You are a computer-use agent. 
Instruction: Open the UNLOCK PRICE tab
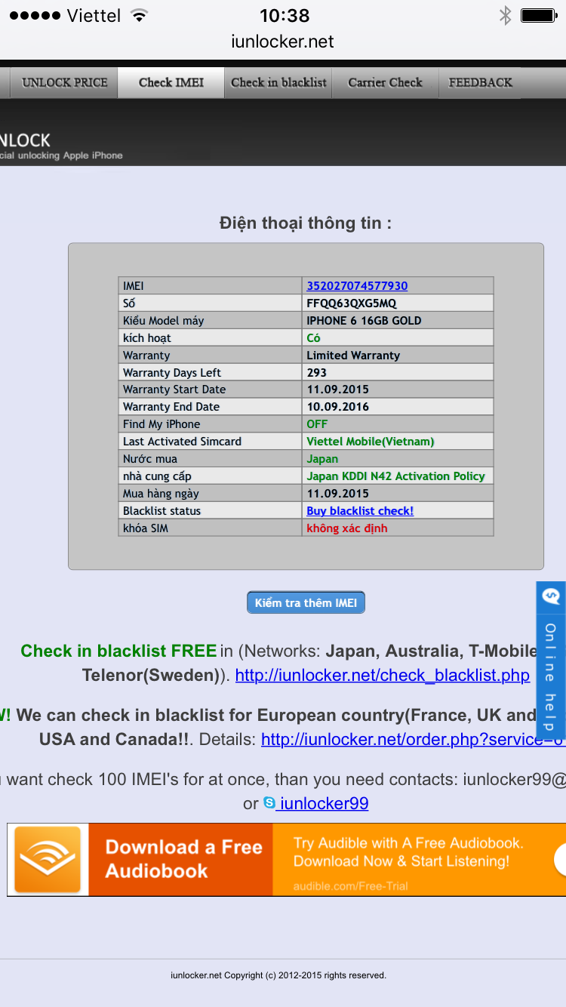coord(64,82)
